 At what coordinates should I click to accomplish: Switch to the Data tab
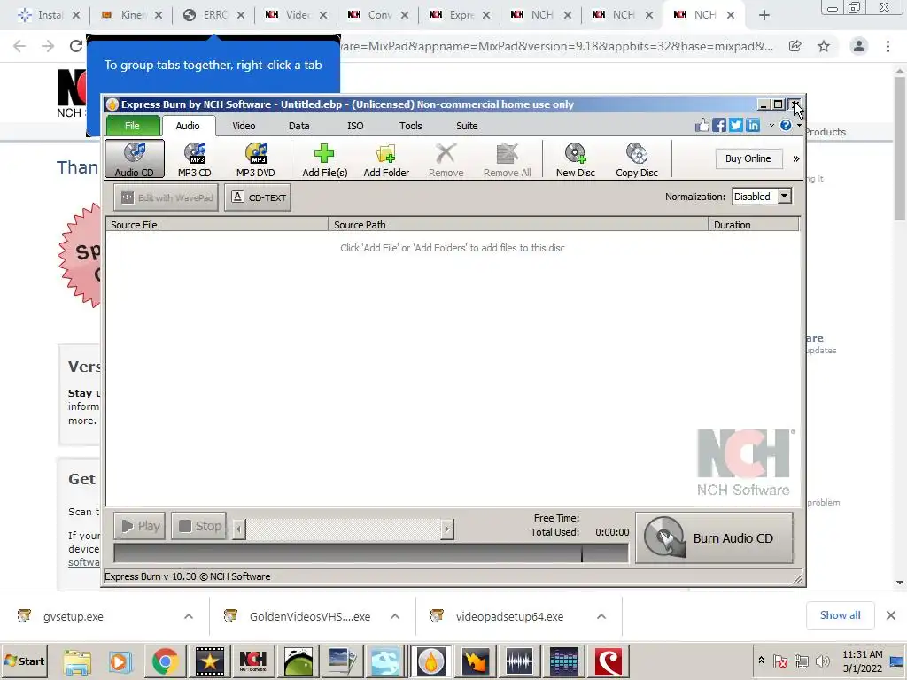click(299, 126)
